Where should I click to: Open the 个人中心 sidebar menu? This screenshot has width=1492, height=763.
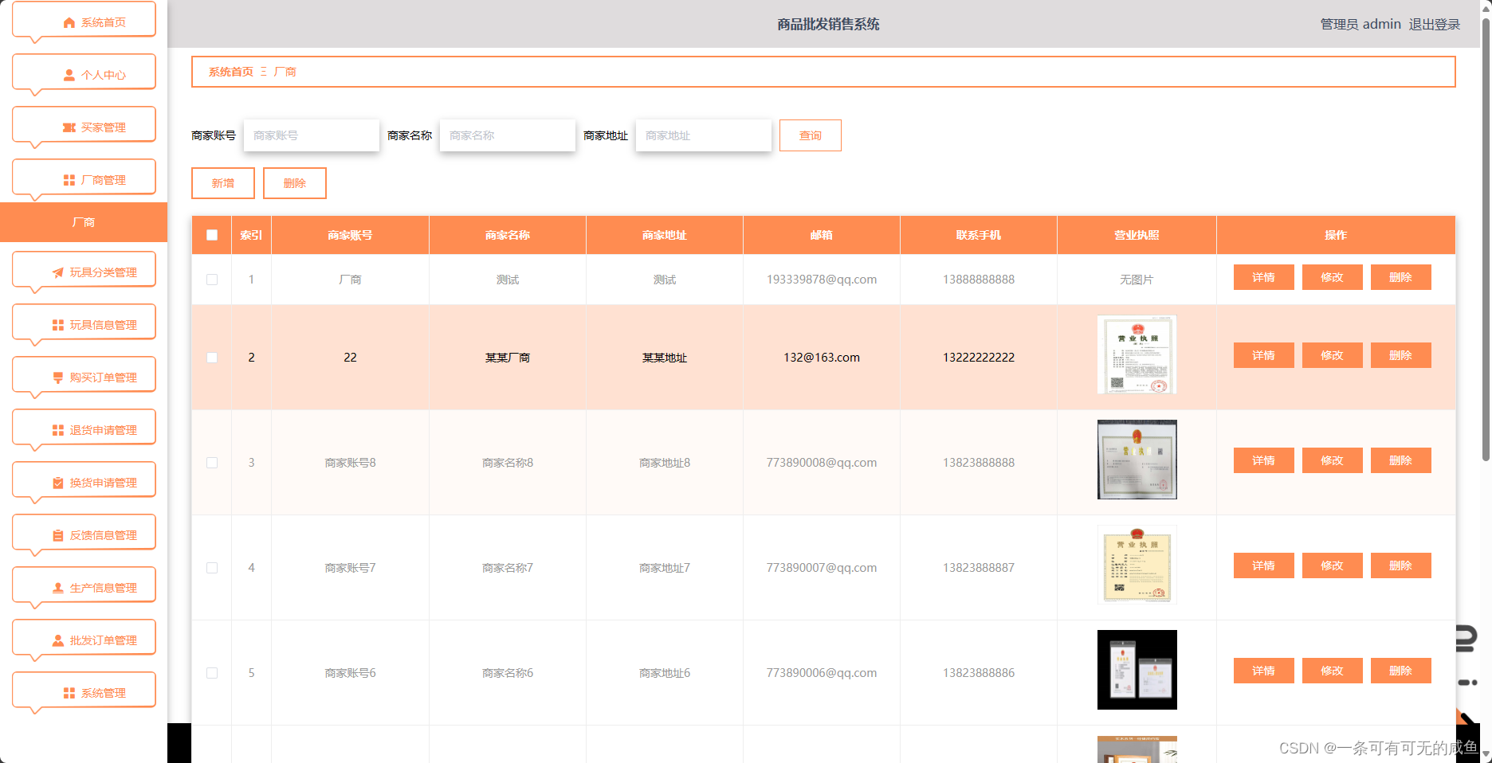84,72
